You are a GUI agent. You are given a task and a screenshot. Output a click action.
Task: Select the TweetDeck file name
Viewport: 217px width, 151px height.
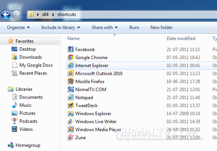[x=86, y=106]
